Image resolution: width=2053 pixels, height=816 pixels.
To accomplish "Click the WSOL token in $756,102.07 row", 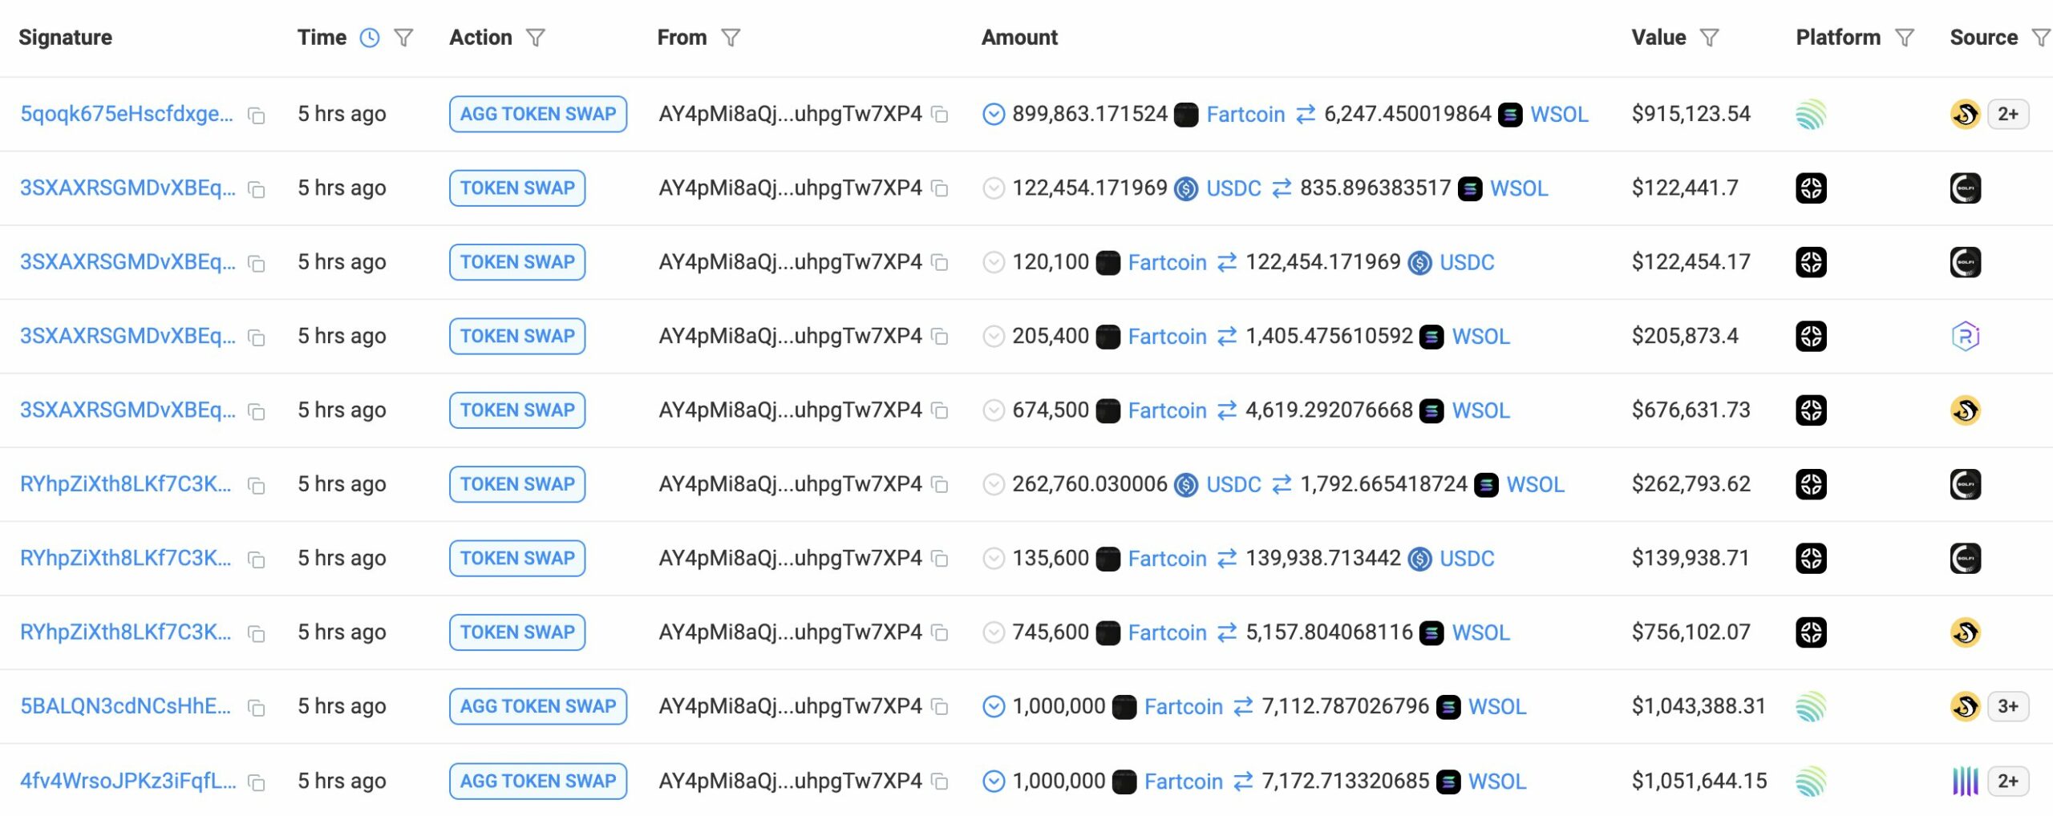I will (x=1480, y=632).
